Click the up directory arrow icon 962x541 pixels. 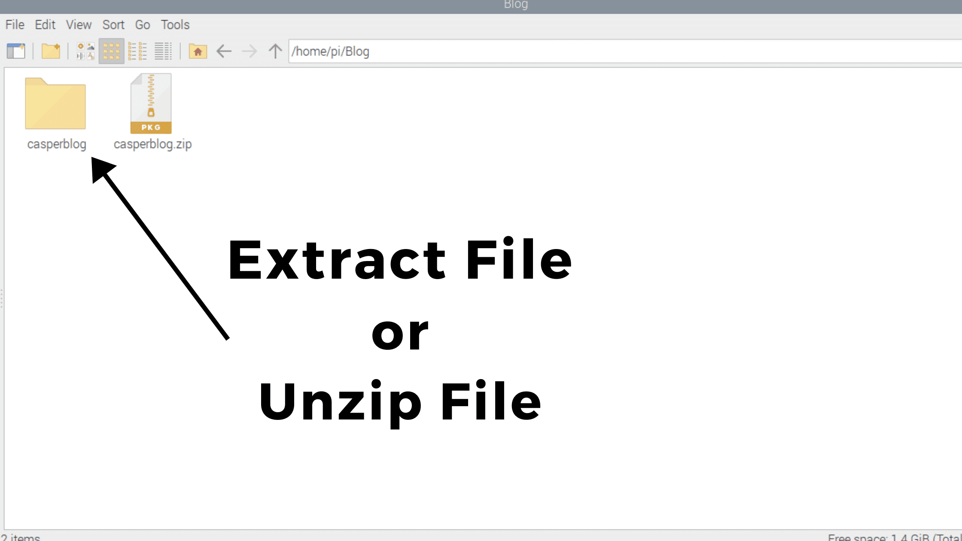(276, 51)
